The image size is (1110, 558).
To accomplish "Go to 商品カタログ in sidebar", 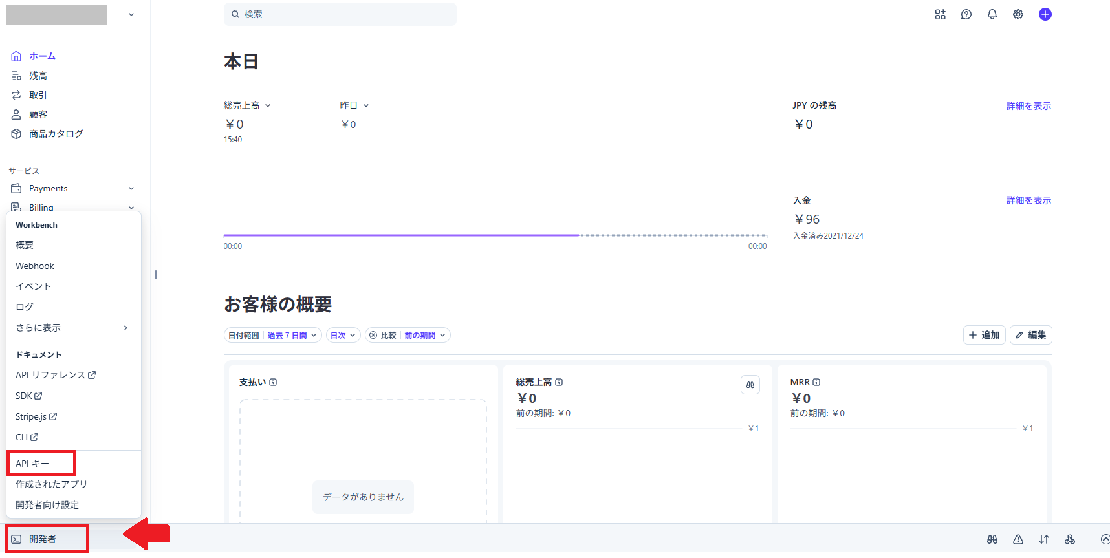I will tap(56, 134).
